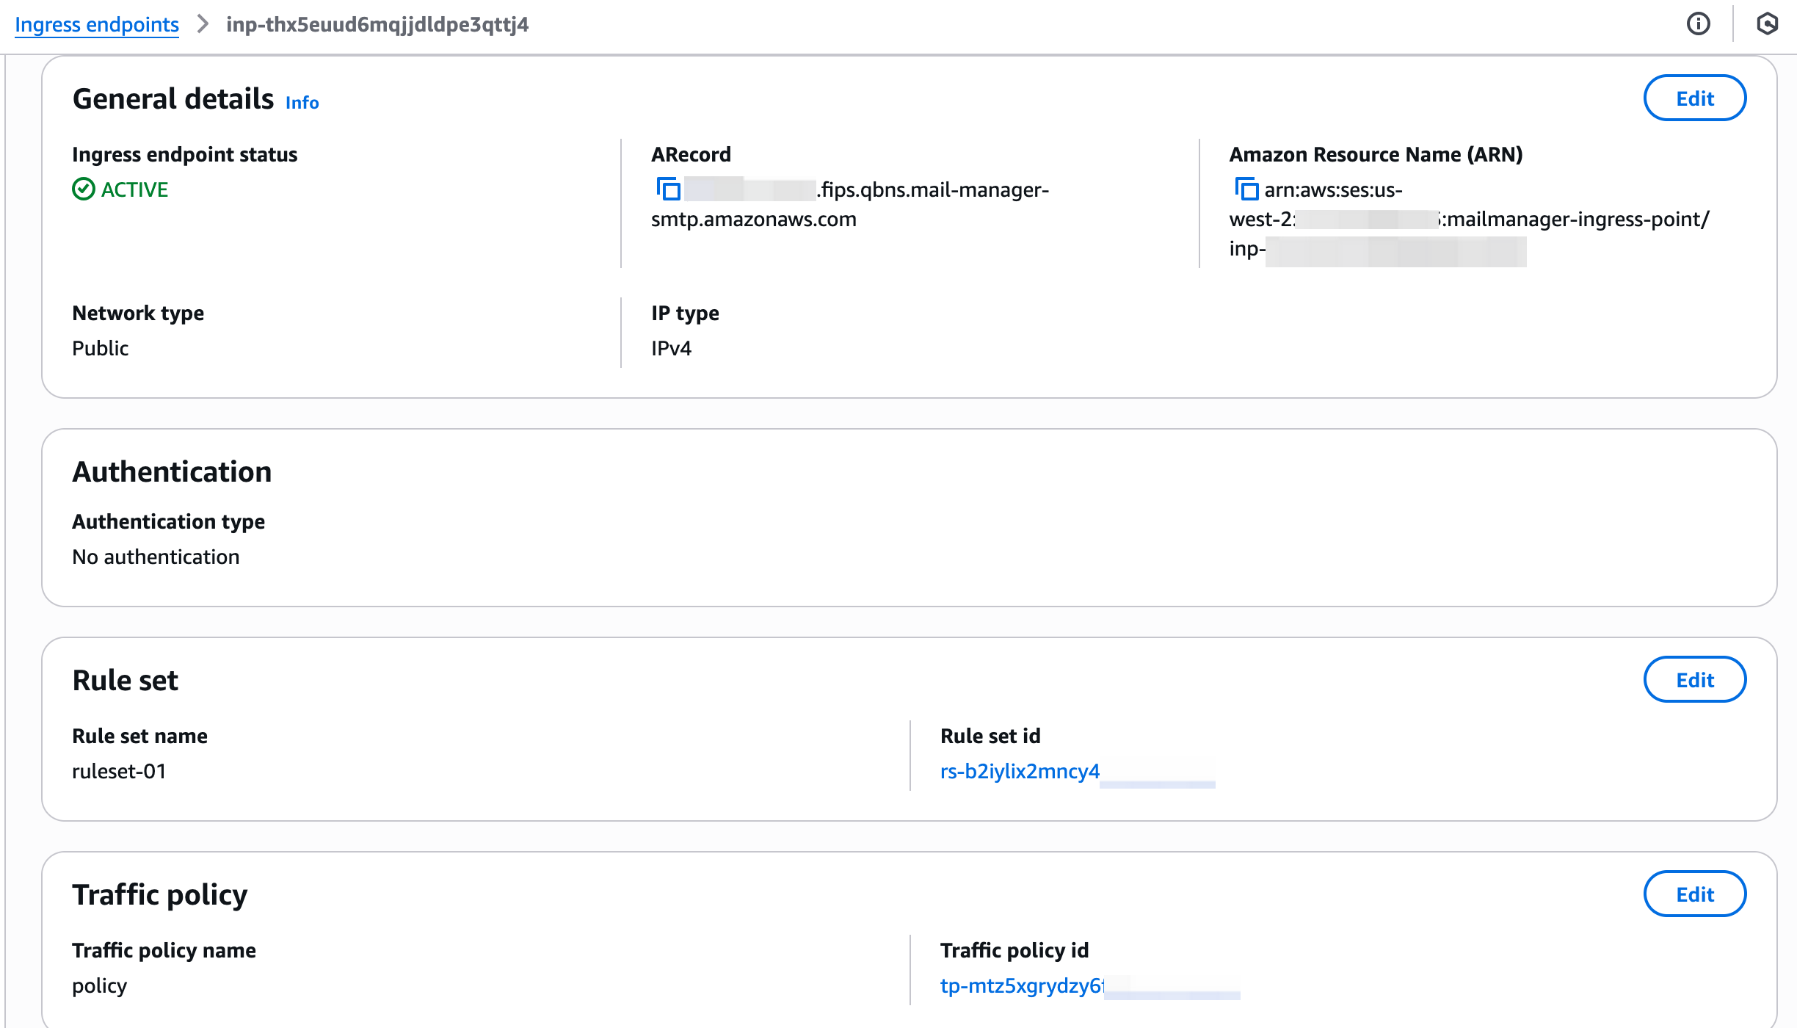Open the info panel icon in header
Screen dimensions: 1797x1028
[x=1698, y=24]
